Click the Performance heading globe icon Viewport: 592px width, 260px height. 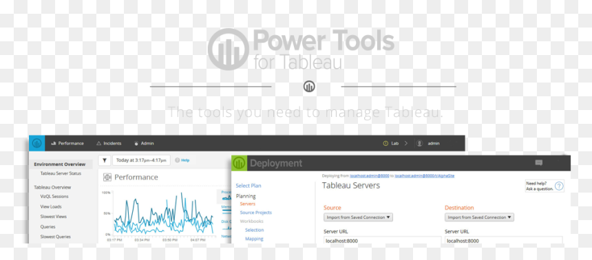(107, 177)
